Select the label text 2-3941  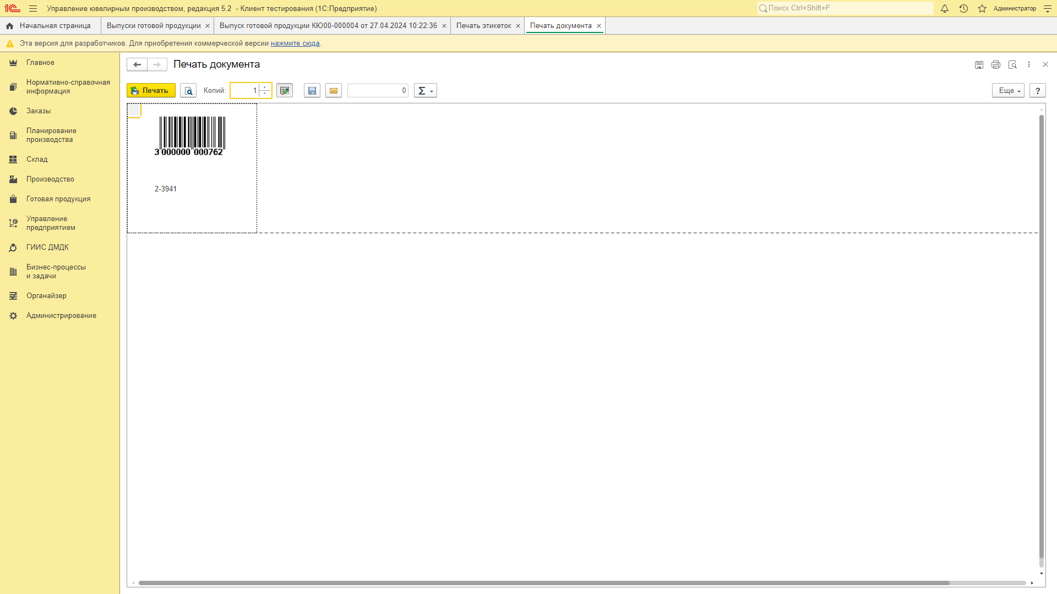[x=166, y=189]
